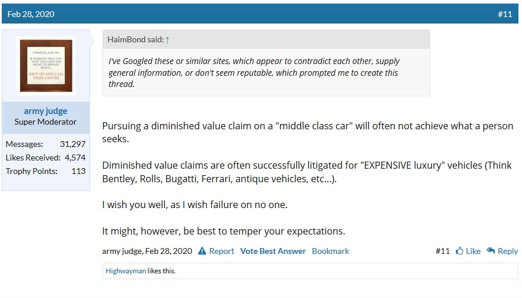
Task: Bookmark this post
Action: coord(331,251)
